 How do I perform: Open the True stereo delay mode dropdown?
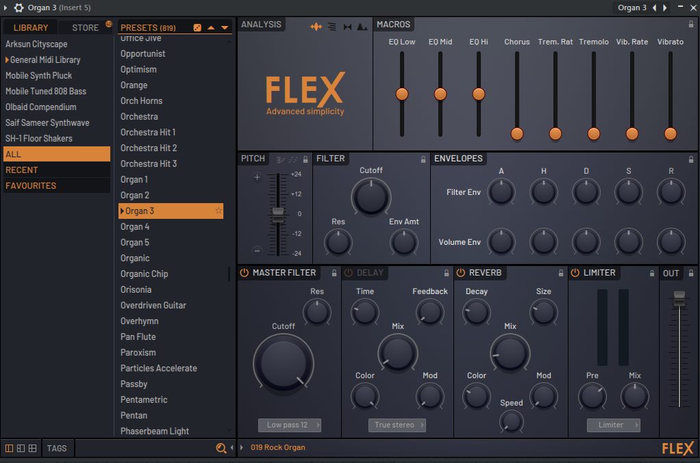[397, 425]
